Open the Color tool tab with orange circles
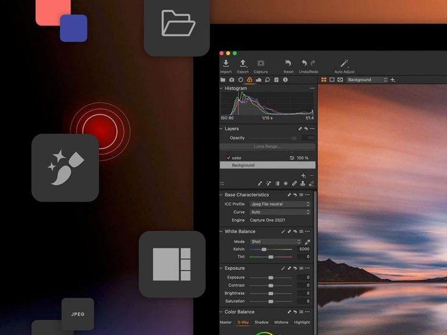 tap(250, 80)
